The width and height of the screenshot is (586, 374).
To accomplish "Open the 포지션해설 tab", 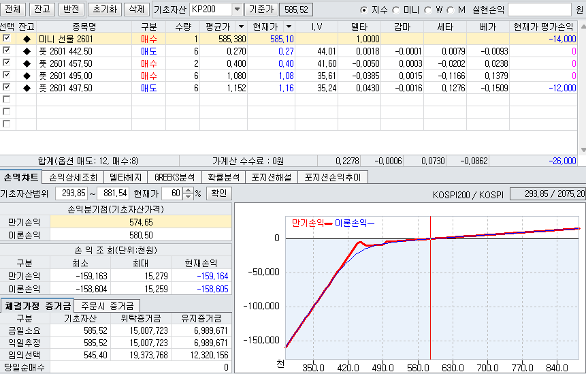I will pyautogui.click(x=272, y=177).
